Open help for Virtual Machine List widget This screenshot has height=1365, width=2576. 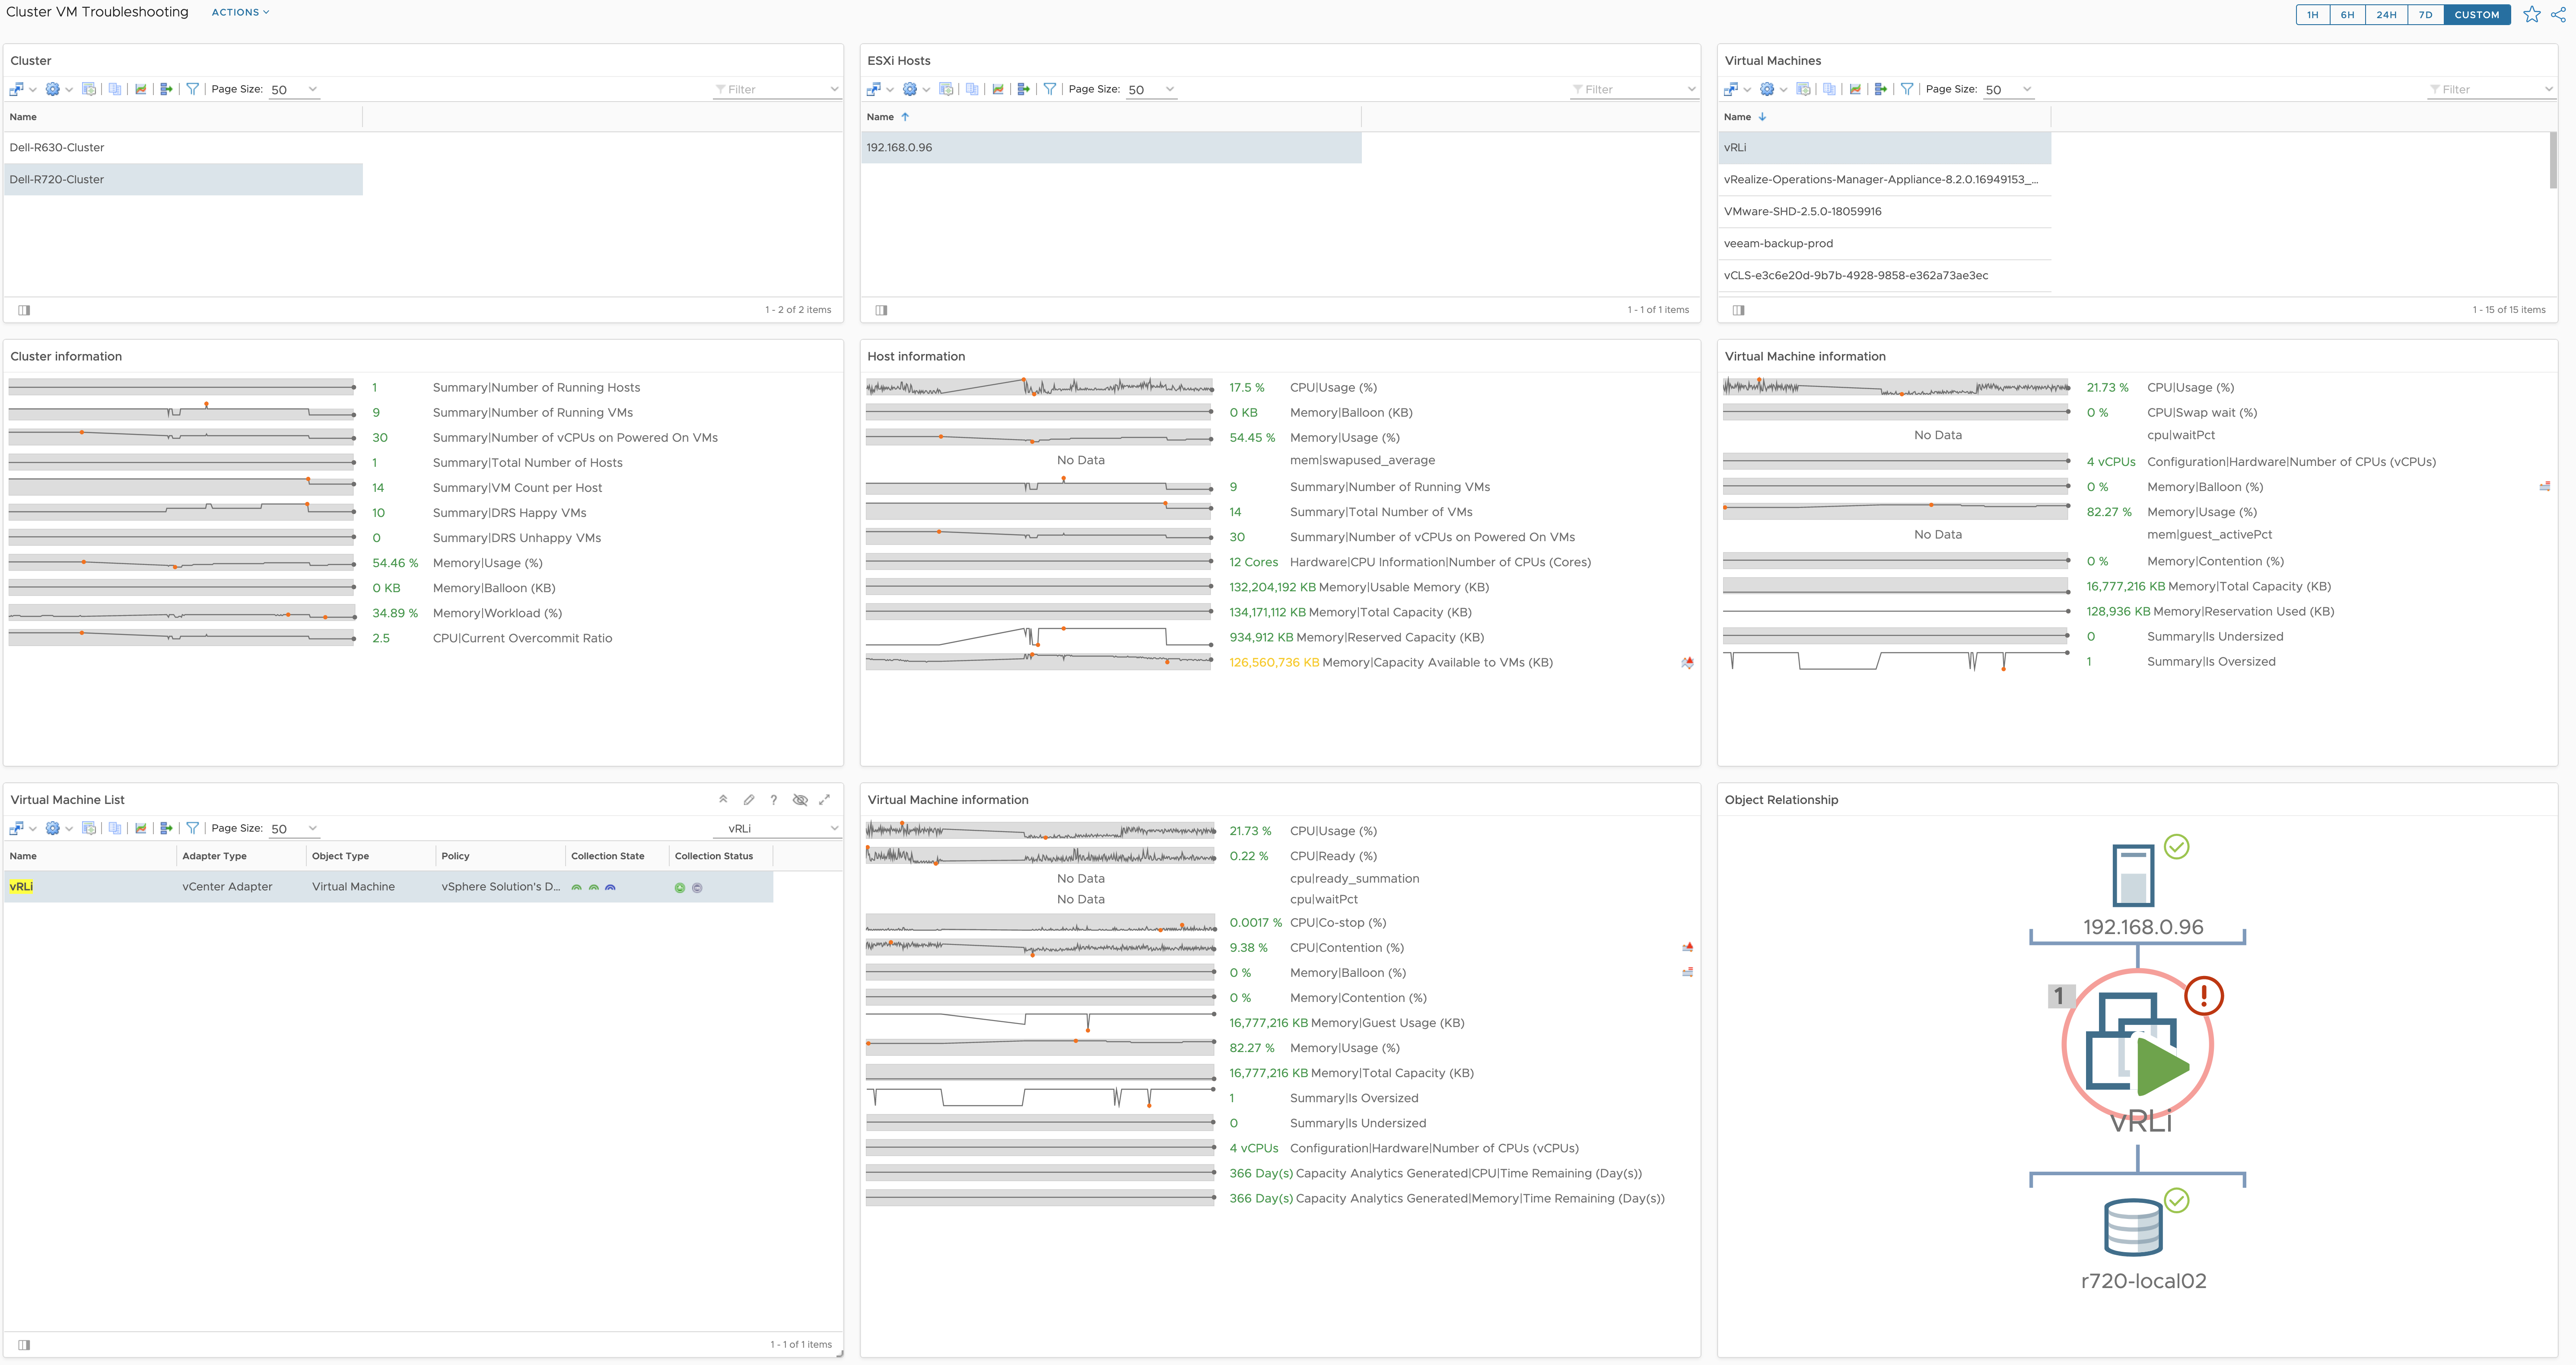point(774,800)
